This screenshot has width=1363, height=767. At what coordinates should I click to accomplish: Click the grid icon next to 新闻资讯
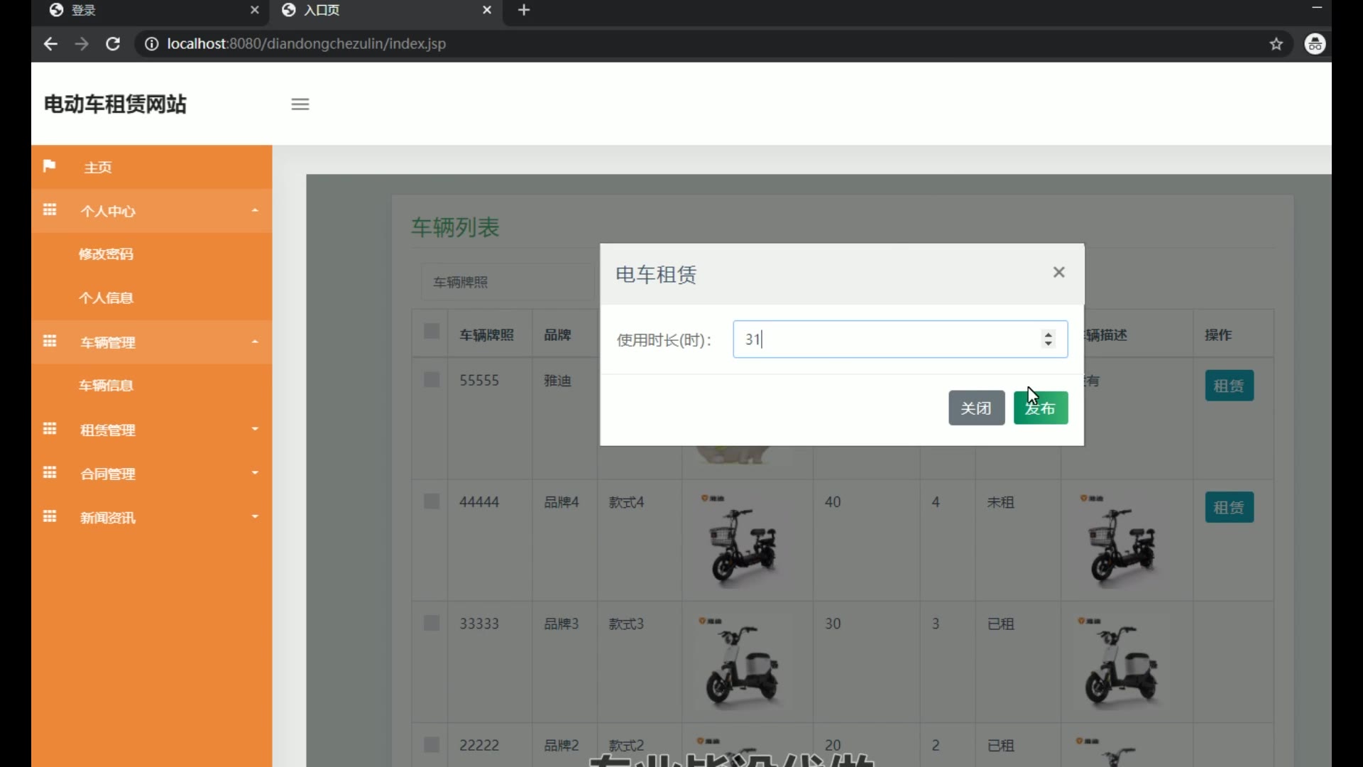[50, 516]
